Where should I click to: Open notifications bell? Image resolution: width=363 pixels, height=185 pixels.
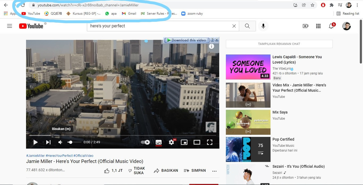pyautogui.click(x=331, y=26)
